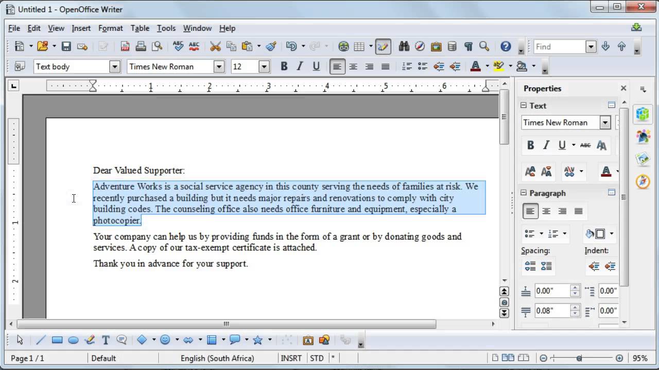This screenshot has height=370, width=659.
Task: Click English (South Africa) language status
Action: tap(217, 358)
